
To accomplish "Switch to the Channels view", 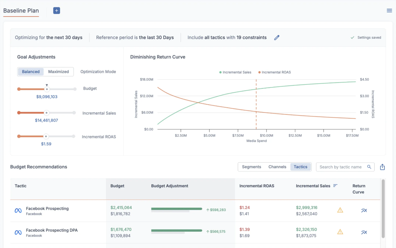I will point(277,167).
